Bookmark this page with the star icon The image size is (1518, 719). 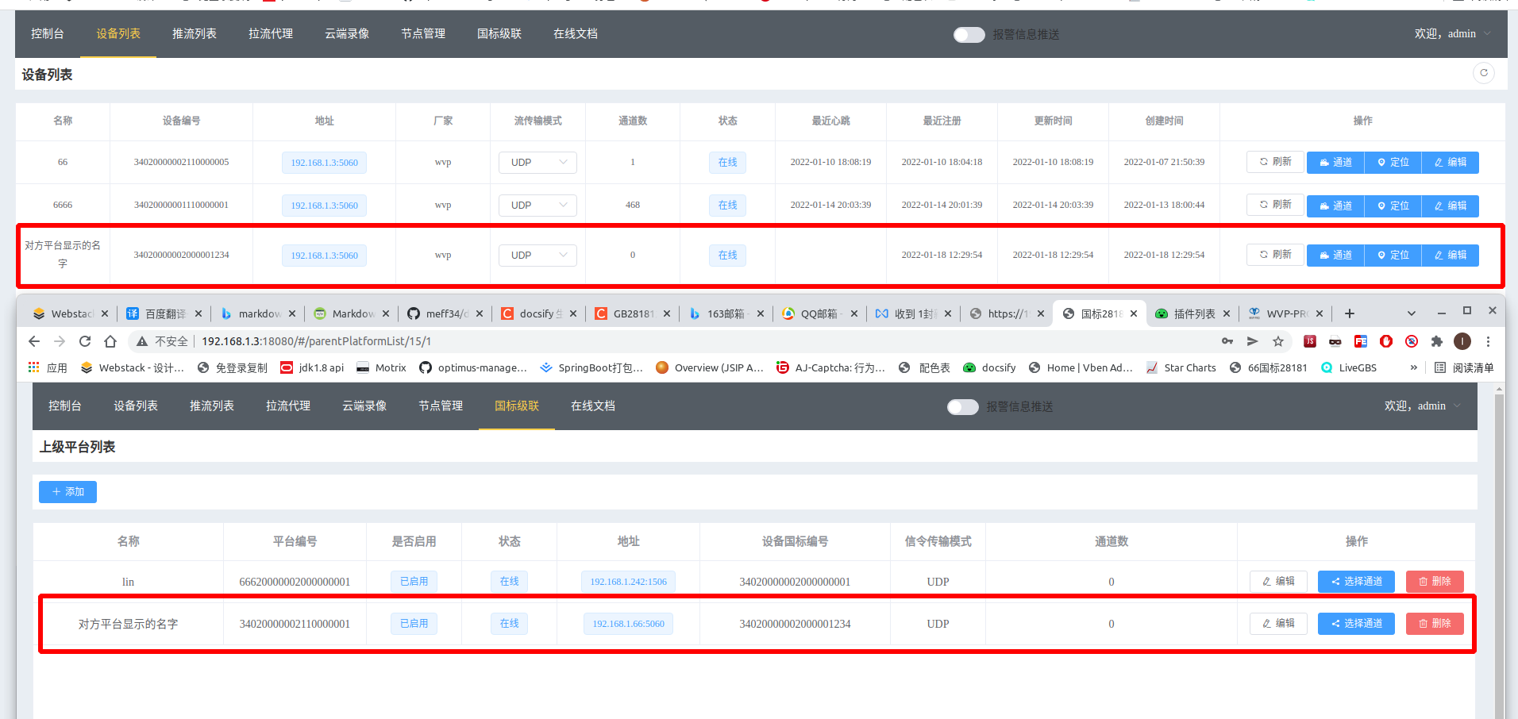pyautogui.click(x=1278, y=341)
